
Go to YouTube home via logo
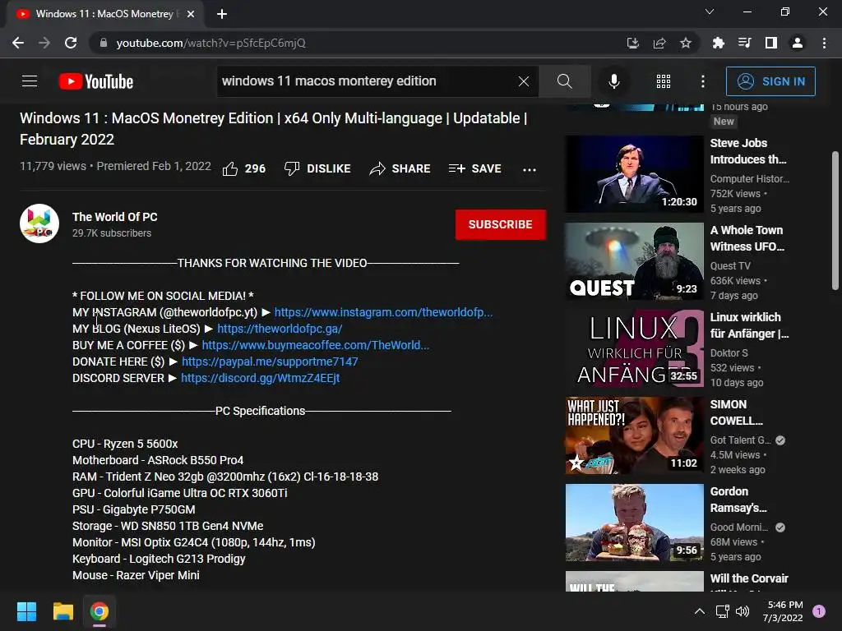tap(96, 81)
